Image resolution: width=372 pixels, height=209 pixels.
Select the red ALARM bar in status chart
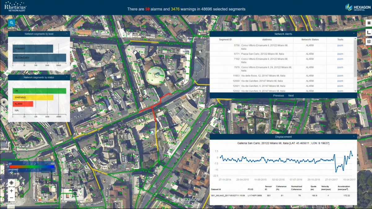point(23,104)
